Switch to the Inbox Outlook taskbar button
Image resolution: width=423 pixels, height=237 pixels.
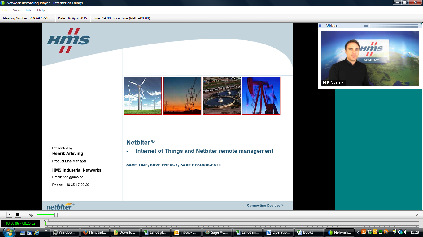click(x=186, y=232)
